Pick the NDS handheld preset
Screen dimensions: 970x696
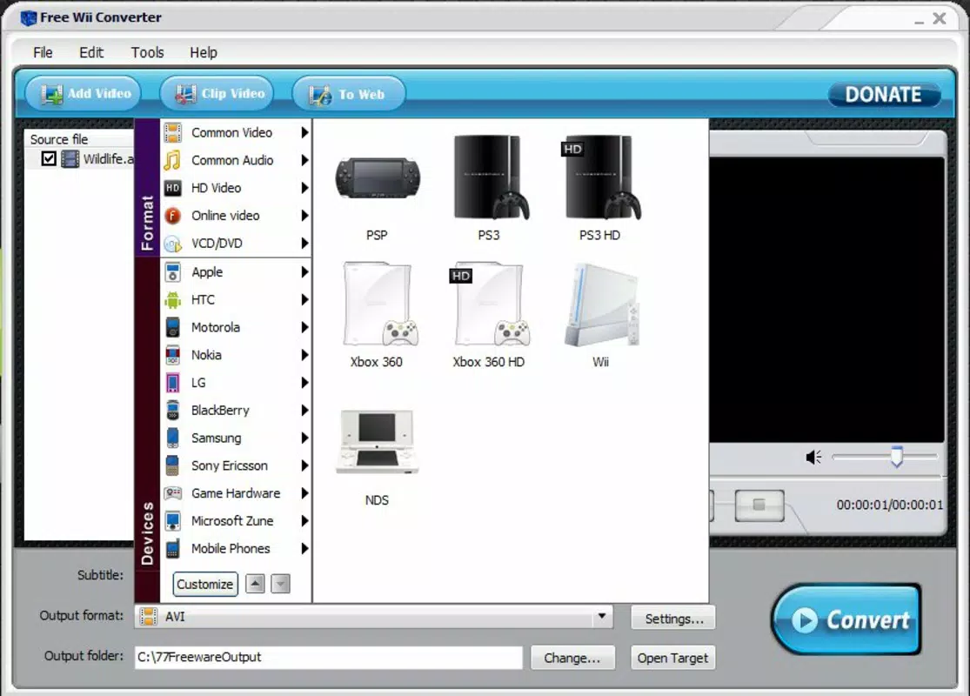pyautogui.click(x=377, y=442)
